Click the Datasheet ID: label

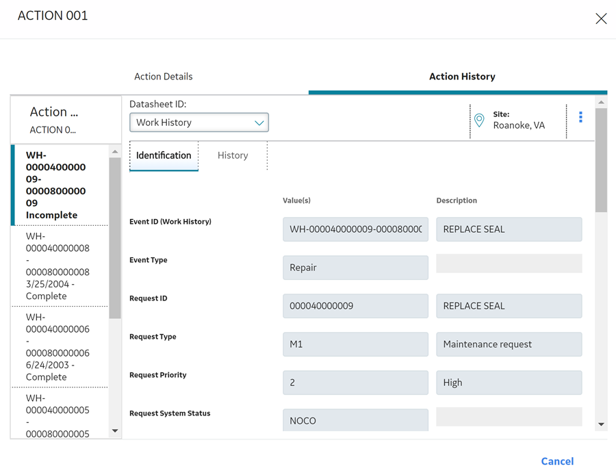point(157,104)
